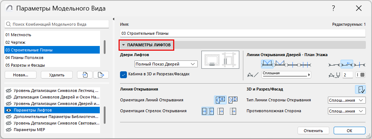The width and height of the screenshot is (372, 139).
Task: Select arc door opening line symbol
Action: coord(268,64)
